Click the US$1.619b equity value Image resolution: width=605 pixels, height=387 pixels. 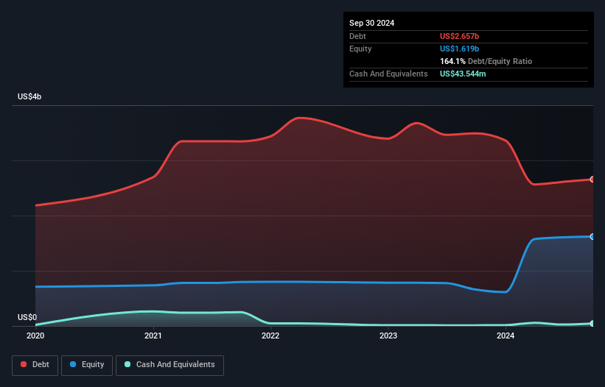(x=459, y=49)
